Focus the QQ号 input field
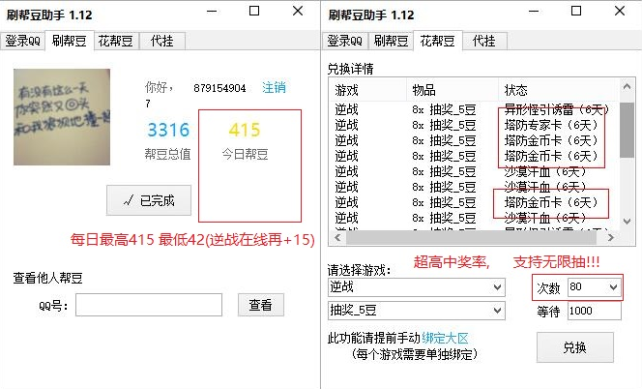 148,306
